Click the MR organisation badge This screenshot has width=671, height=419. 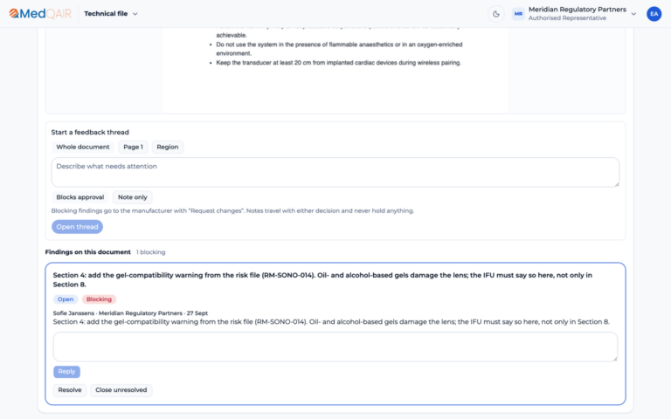click(x=518, y=14)
